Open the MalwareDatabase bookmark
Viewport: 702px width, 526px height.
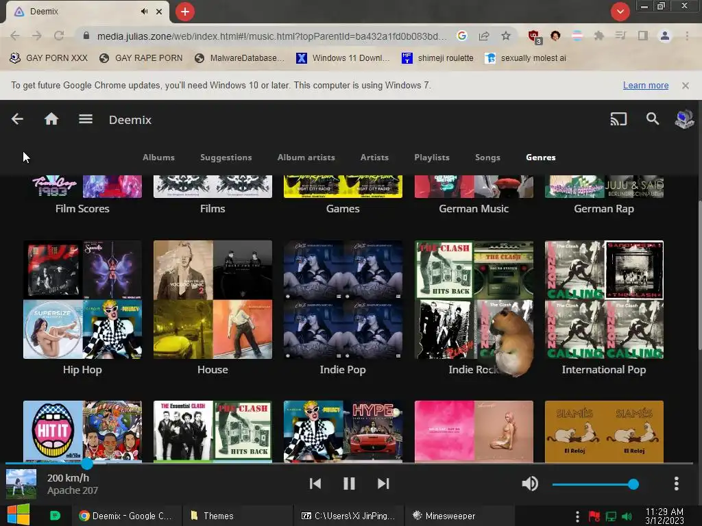tap(240, 58)
